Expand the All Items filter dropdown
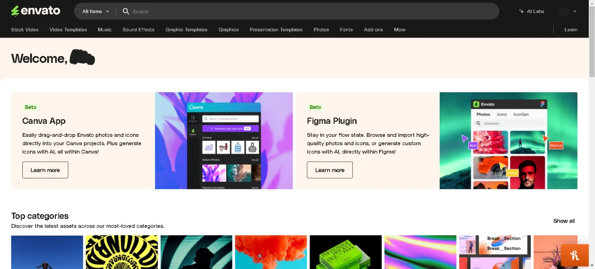 [x=96, y=11]
